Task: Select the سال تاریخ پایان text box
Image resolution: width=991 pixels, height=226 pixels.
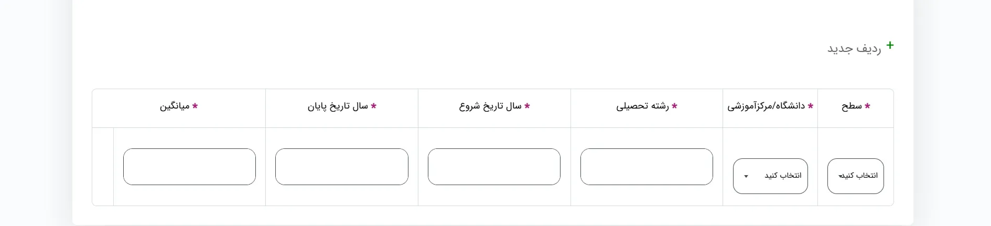Action: point(342,167)
